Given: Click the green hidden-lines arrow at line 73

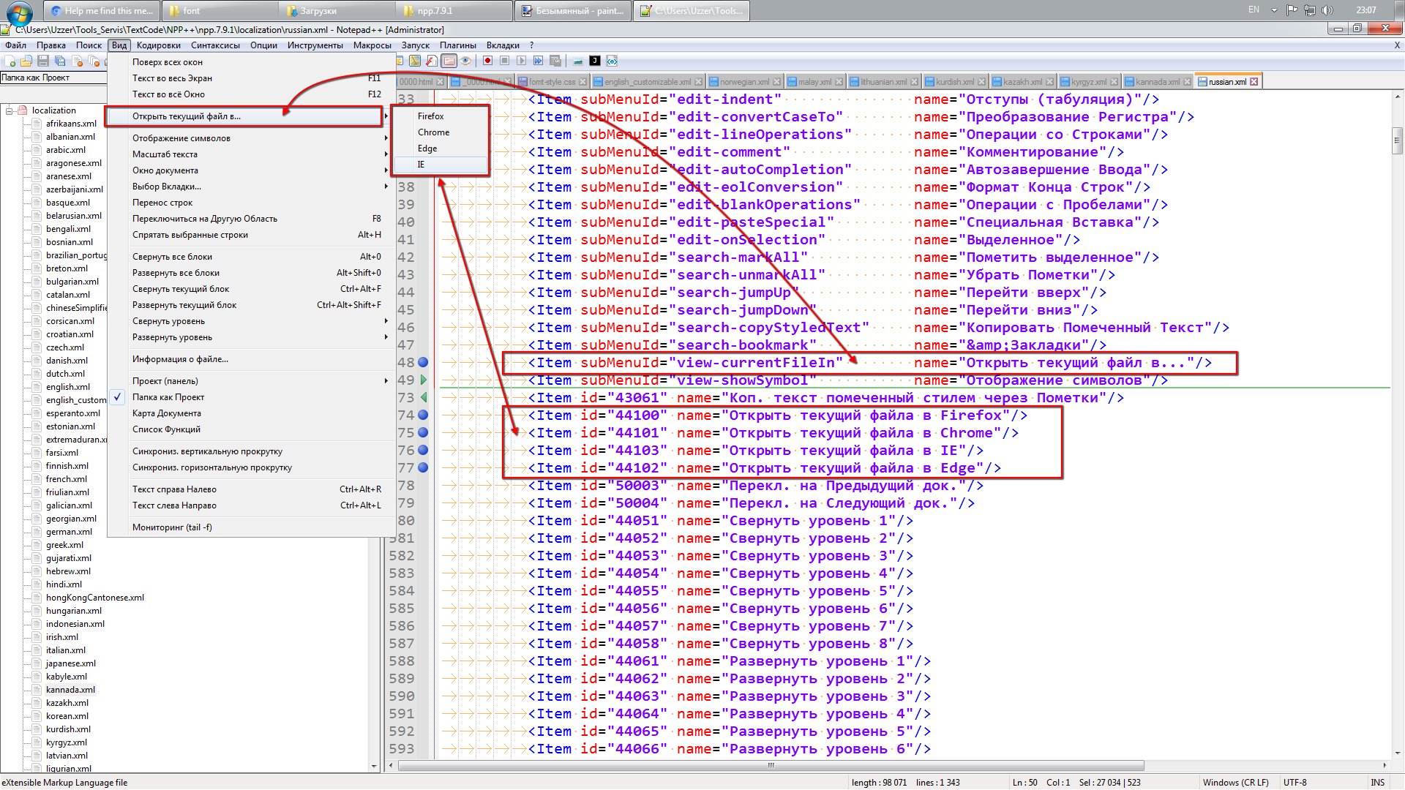Looking at the screenshot, I should click(423, 397).
